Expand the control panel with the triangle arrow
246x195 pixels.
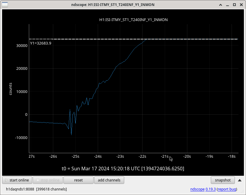click(240, 180)
